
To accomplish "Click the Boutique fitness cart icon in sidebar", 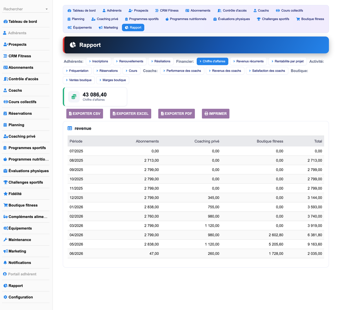I will (x=5, y=205).
